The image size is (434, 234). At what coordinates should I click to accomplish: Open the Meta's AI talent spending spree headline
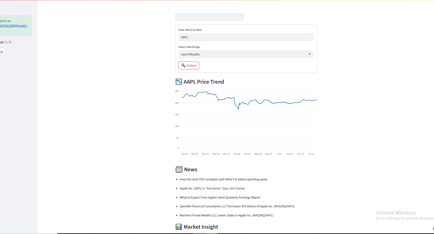coord(223,179)
